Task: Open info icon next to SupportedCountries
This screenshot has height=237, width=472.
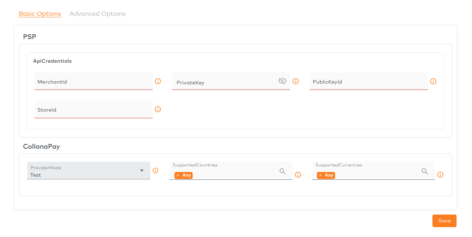Action: pyautogui.click(x=298, y=175)
